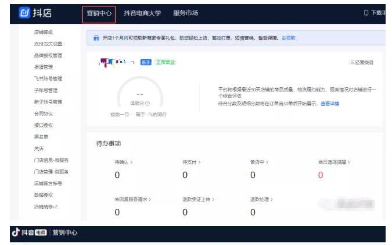392x245 pixels.
Task: Select 渠道管理 in the sidebar
Action: [x=44, y=67]
